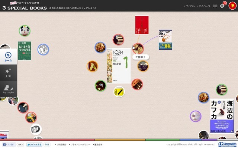Open the ホーム (Home) sidebar tab
The image size is (238, 148).
point(8,57)
